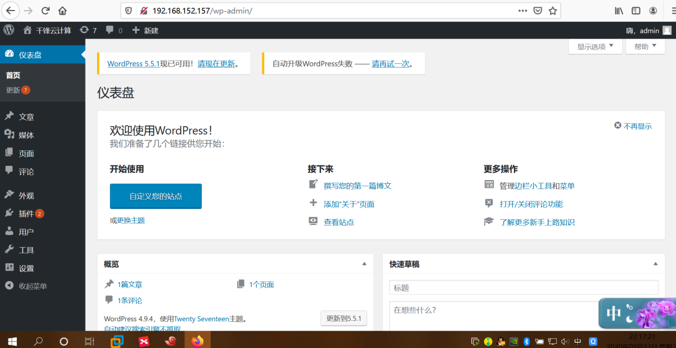Open 首页 submenu item
Image resolution: width=676 pixels, height=348 pixels.
pyautogui.click(x=13, y=75)
